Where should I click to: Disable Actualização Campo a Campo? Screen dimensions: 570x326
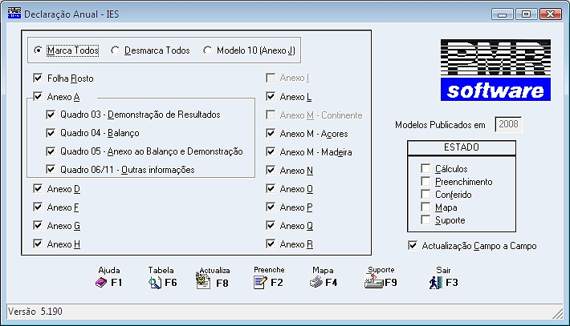(413, 245)
